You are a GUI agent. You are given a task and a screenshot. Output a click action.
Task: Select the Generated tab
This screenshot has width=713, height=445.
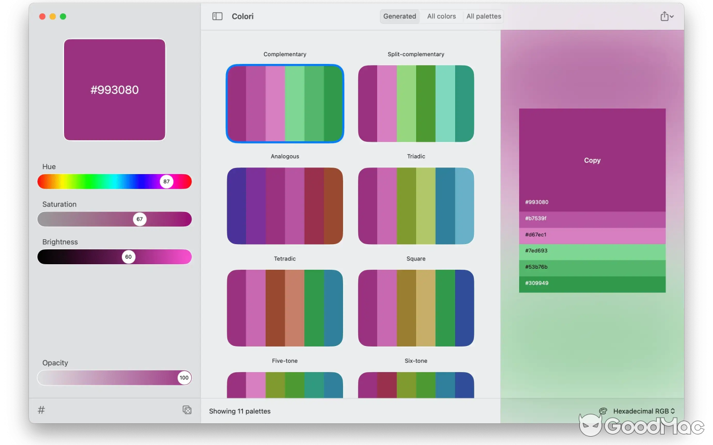point(399,16)
